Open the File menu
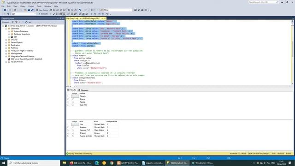This screenshot has height=166, width=295. (x=3, y=6)
